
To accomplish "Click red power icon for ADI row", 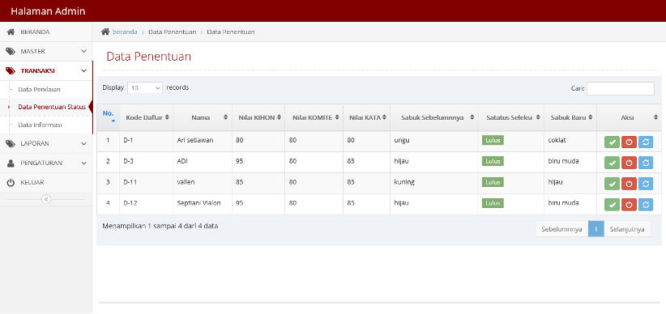I will click(x=629, y=163).
